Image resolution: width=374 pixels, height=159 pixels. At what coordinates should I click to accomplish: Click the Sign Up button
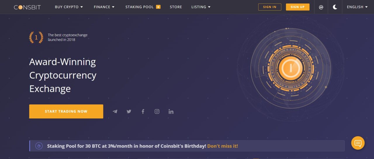(x=298, y=7)
